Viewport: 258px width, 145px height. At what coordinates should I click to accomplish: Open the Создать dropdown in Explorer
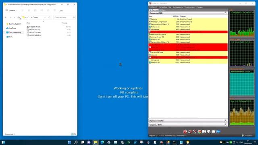click(11, 10)
